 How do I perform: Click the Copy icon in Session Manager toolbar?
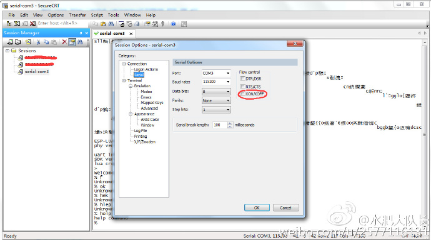pos(46,42)
